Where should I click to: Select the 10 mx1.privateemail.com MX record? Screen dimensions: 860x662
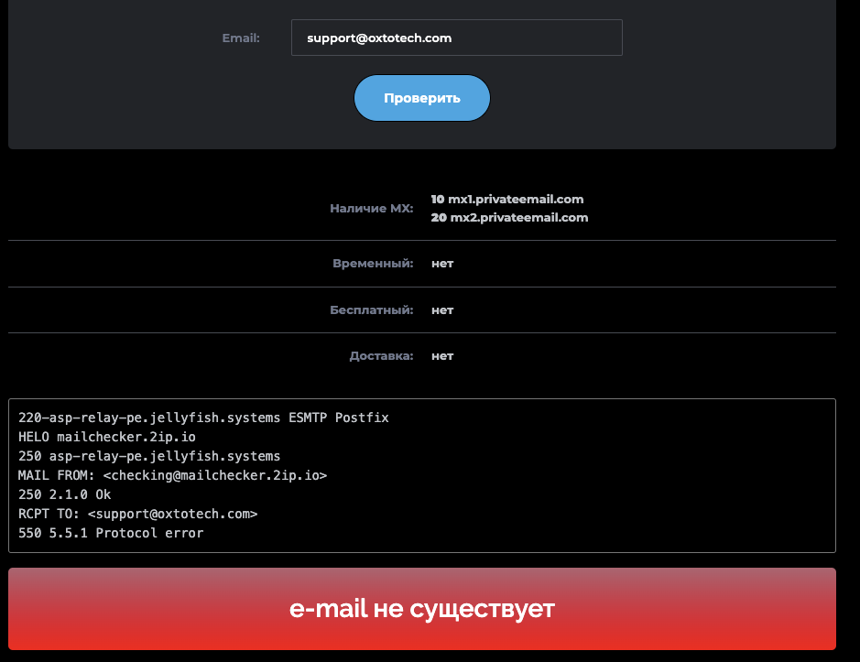(507, 199)
